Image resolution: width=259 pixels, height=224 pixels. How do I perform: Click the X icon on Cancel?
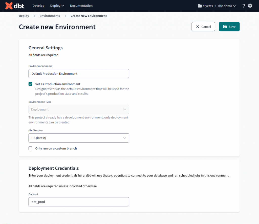tap(198, 27)
